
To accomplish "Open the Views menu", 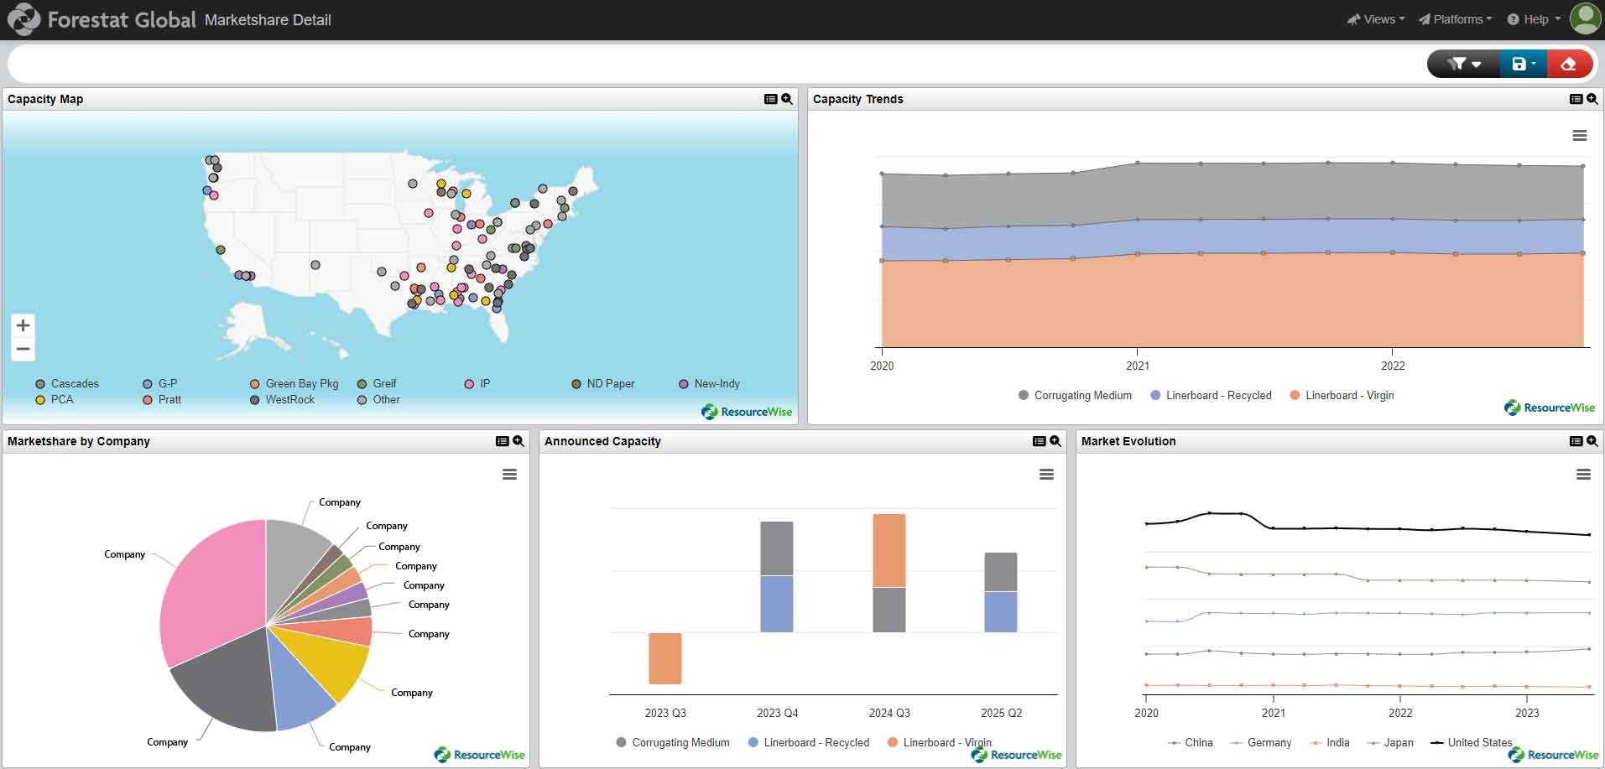I will click(x=1375, y=19).
